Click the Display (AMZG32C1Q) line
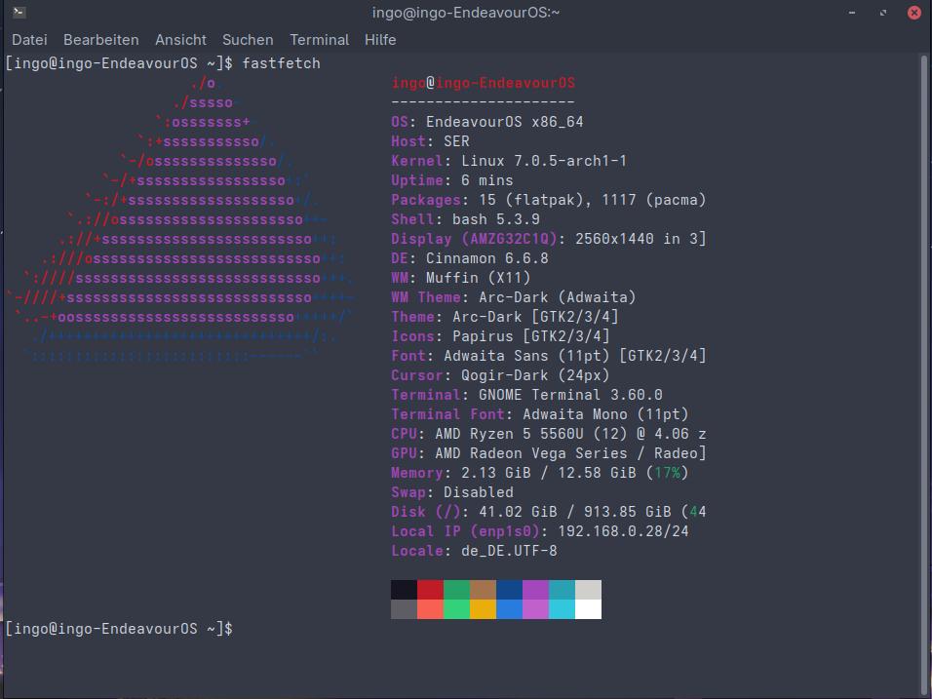The height and width of the screenshot is (699, 932). tap(549, 239)
